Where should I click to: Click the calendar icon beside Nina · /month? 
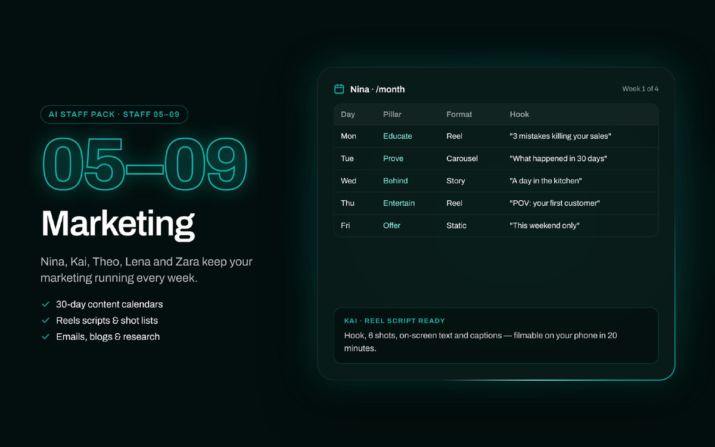339,89
